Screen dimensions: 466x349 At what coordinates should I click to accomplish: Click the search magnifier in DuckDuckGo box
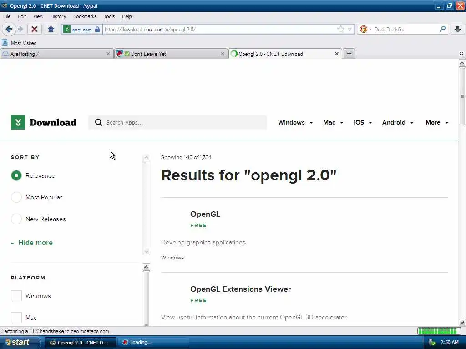click(442, 29)
